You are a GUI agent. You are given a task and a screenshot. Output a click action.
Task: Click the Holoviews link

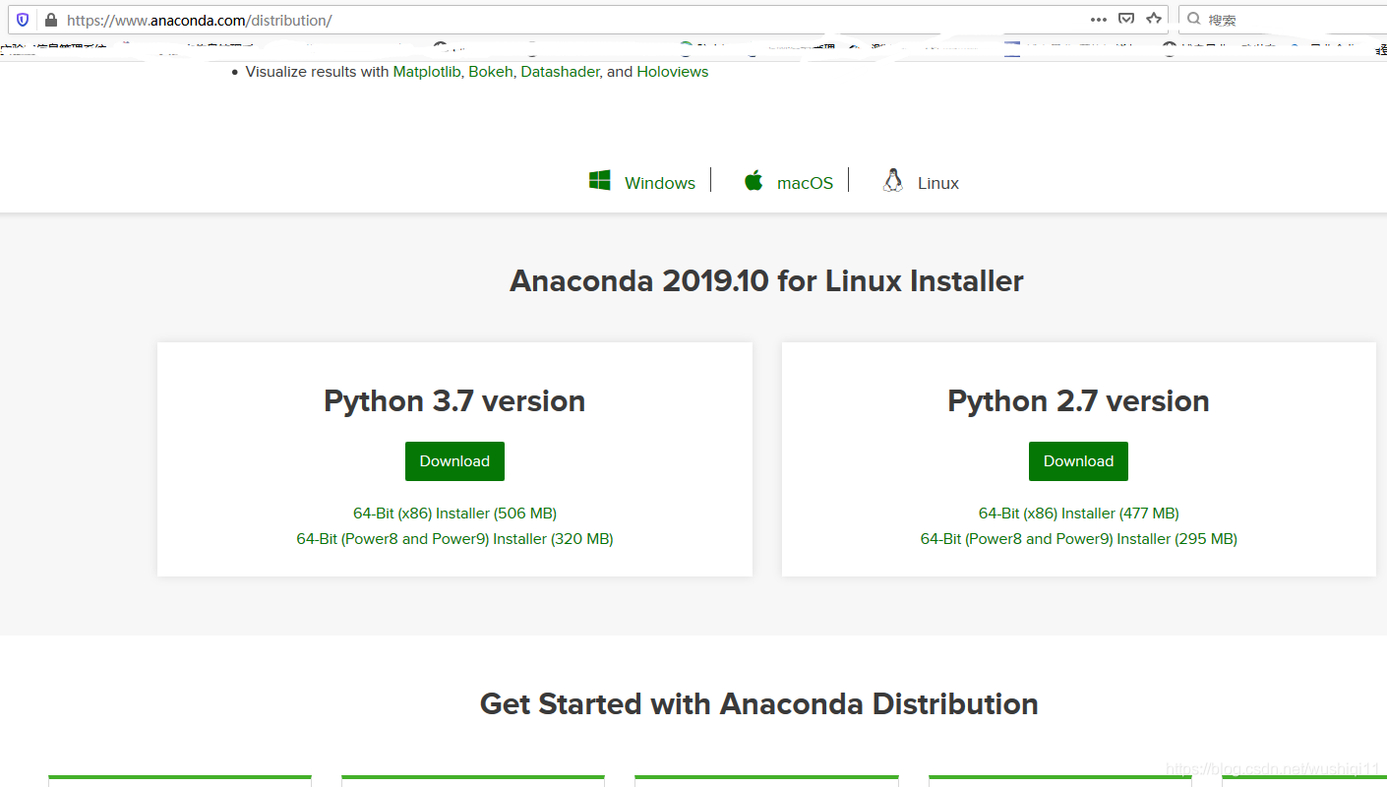tap(673, 71)
